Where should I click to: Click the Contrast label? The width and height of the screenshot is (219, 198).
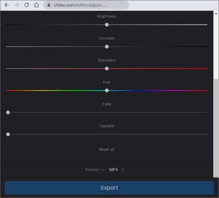tap(107, 38)
